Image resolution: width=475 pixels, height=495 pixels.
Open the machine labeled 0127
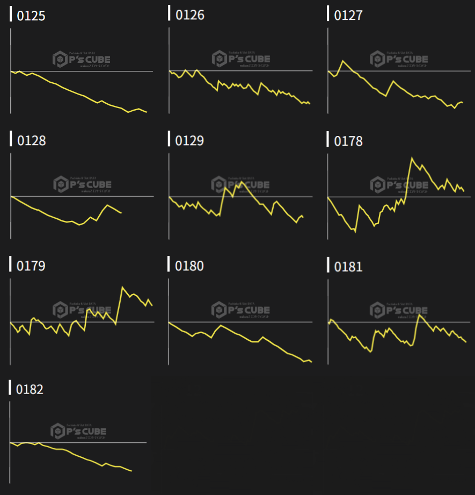348,16
